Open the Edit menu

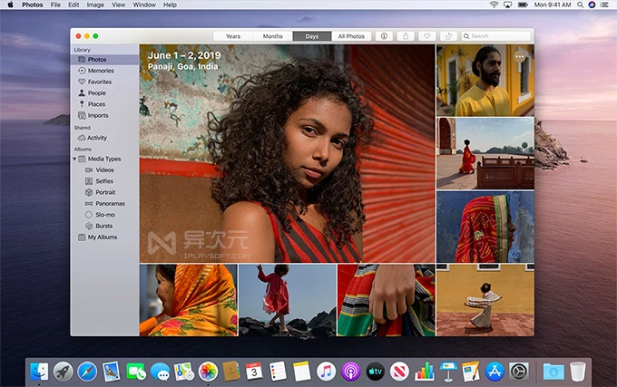(x=73, y=5)
